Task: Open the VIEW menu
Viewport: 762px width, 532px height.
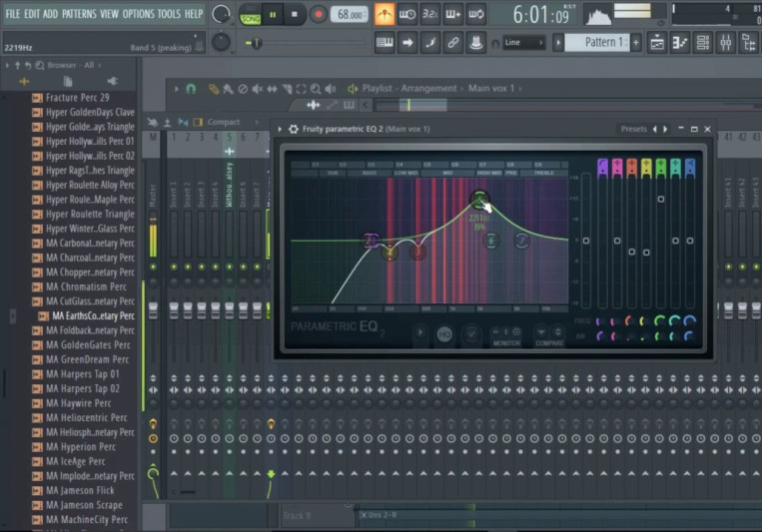Action: 109,14
